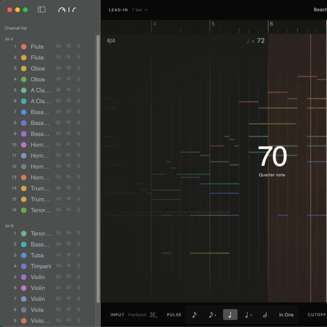Select the dotted quarter note pulse icon
This screenshot has height=327, width=327.
point(248,314)
